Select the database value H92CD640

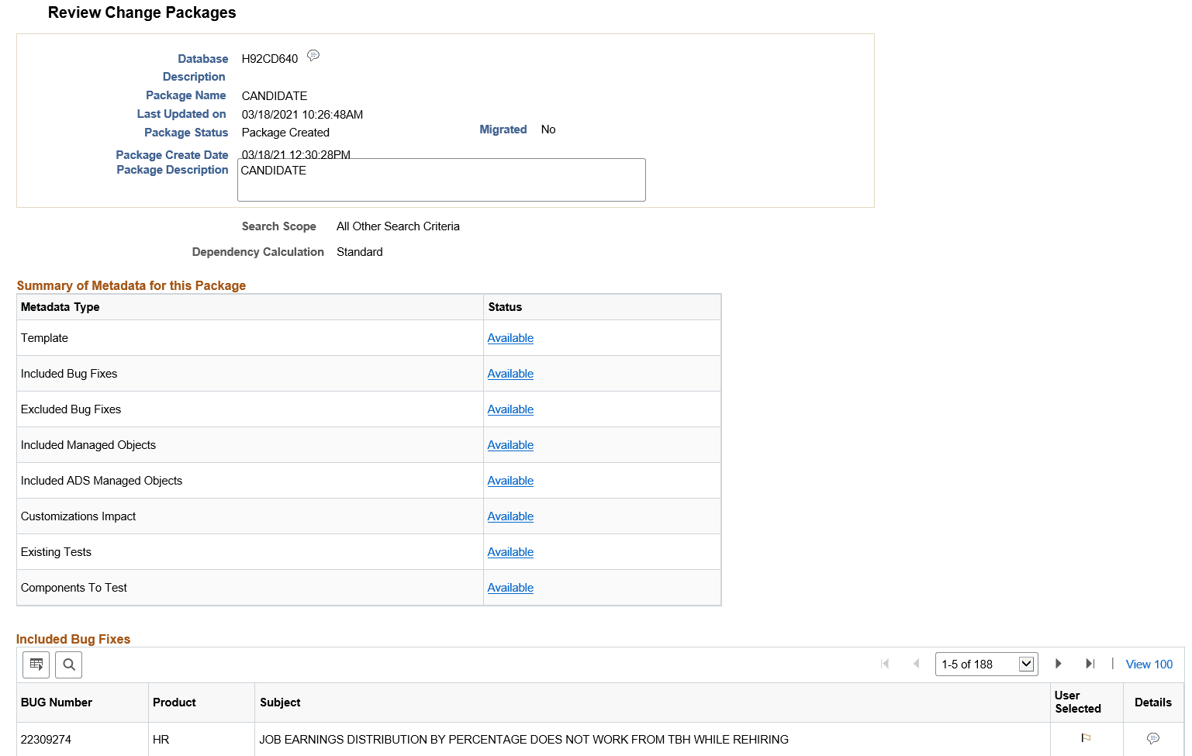[x=270, y=59]
